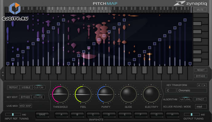Click the C# black key in the leftmost octave
The width and height of the screenshot is (212, 122).
point(13,70)
